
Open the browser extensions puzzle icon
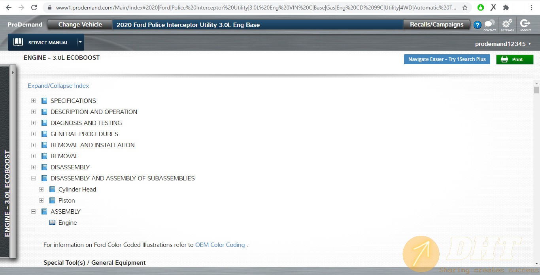506,8
